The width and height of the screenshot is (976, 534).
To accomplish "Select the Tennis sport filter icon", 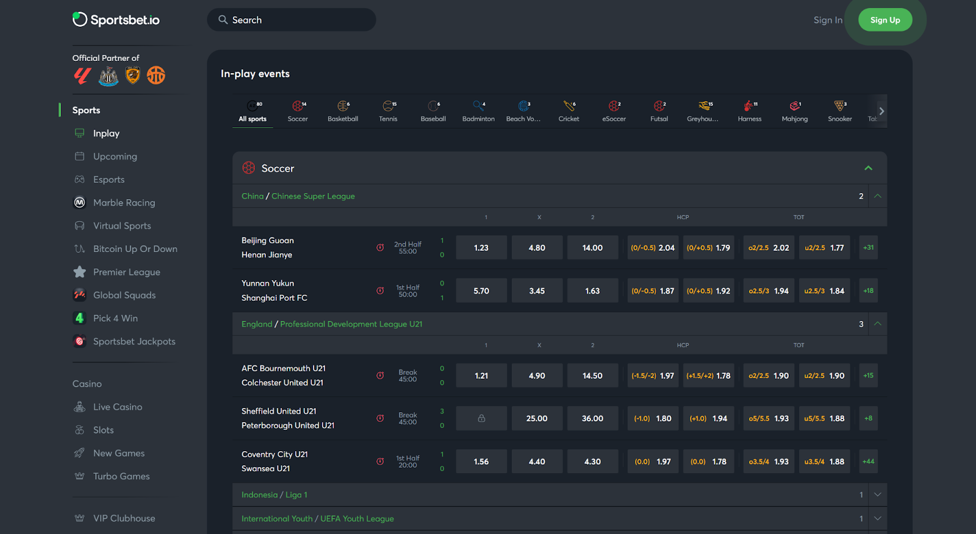I will pyautogui.click(x=389, y=106).
